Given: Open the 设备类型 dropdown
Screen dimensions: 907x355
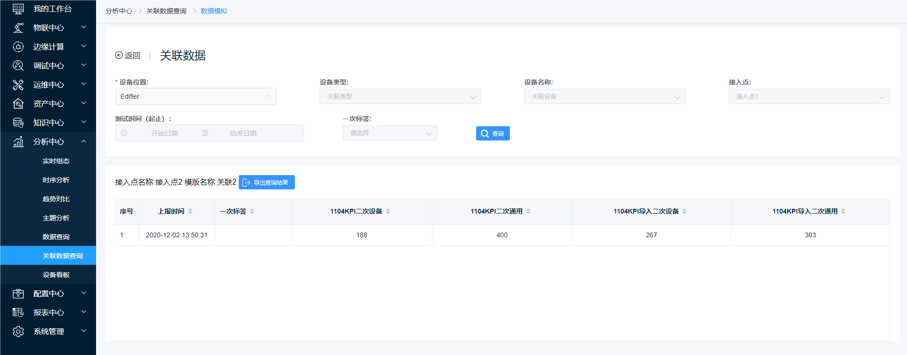Looking at the screenshot, I should pyautogui.click(x=400, y=96).
